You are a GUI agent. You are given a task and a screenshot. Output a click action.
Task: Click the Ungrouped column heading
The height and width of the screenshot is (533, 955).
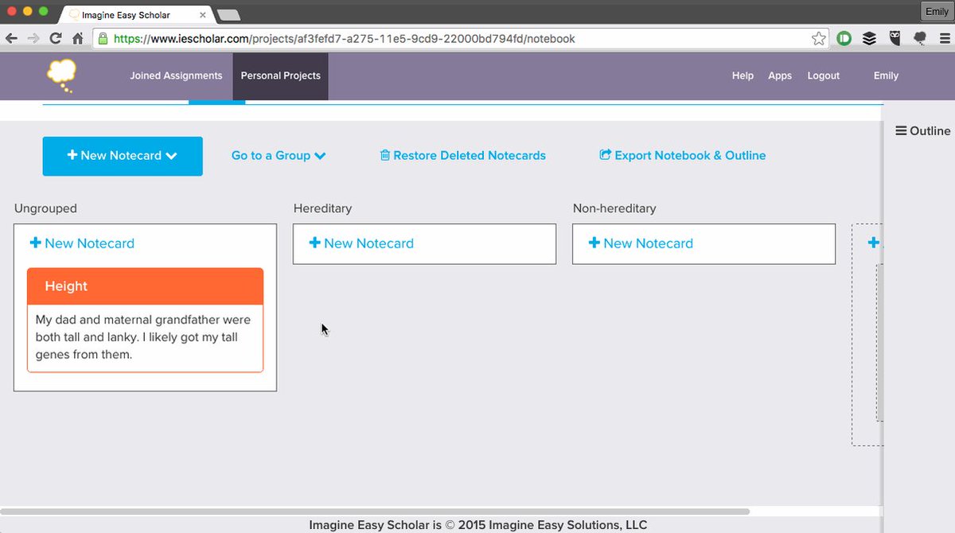45,208
